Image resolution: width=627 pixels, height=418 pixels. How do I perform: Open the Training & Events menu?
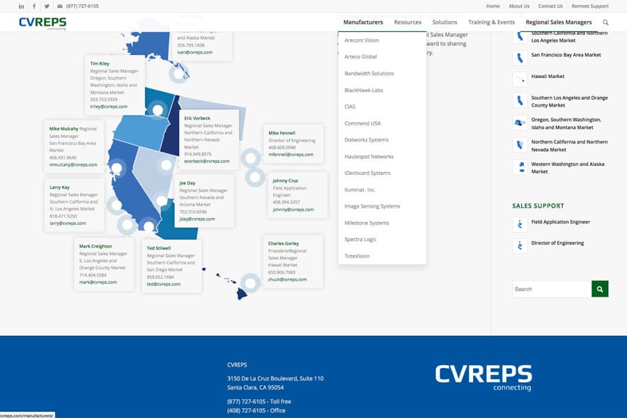tap(491, 22)
